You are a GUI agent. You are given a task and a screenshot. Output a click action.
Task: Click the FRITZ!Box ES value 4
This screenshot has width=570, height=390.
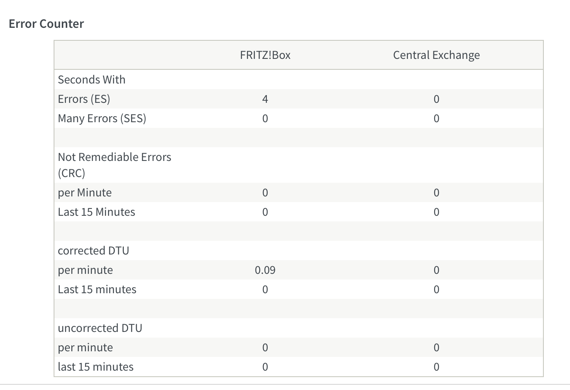(x=265, y=99)
